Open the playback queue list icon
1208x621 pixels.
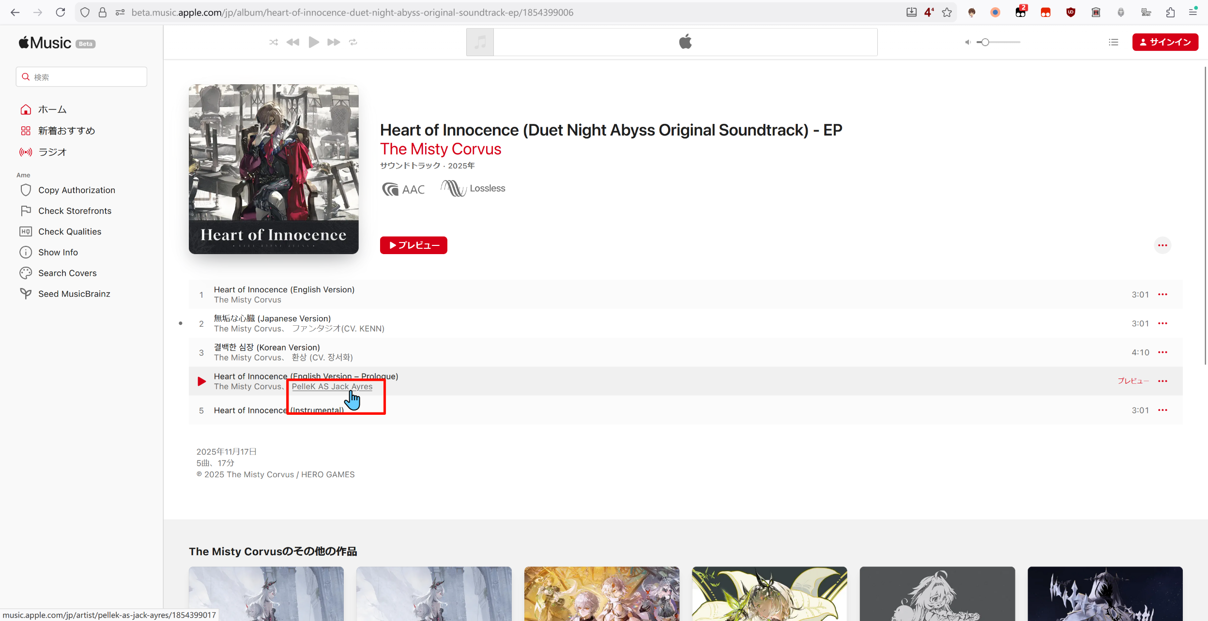1114,42
